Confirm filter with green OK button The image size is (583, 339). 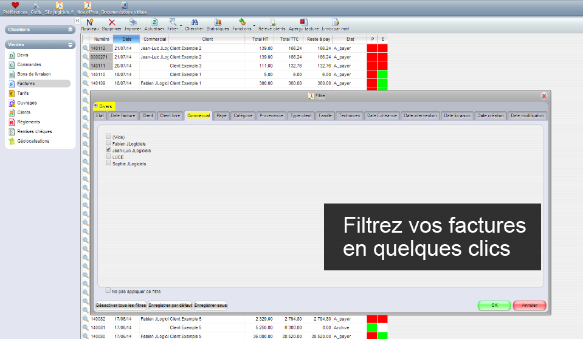(494, 305)
